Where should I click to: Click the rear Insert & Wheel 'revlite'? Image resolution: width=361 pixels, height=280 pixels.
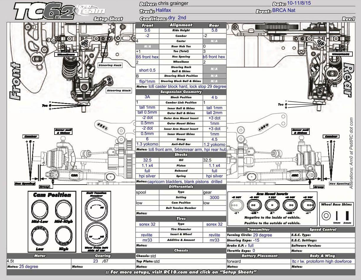coord(215,235)
